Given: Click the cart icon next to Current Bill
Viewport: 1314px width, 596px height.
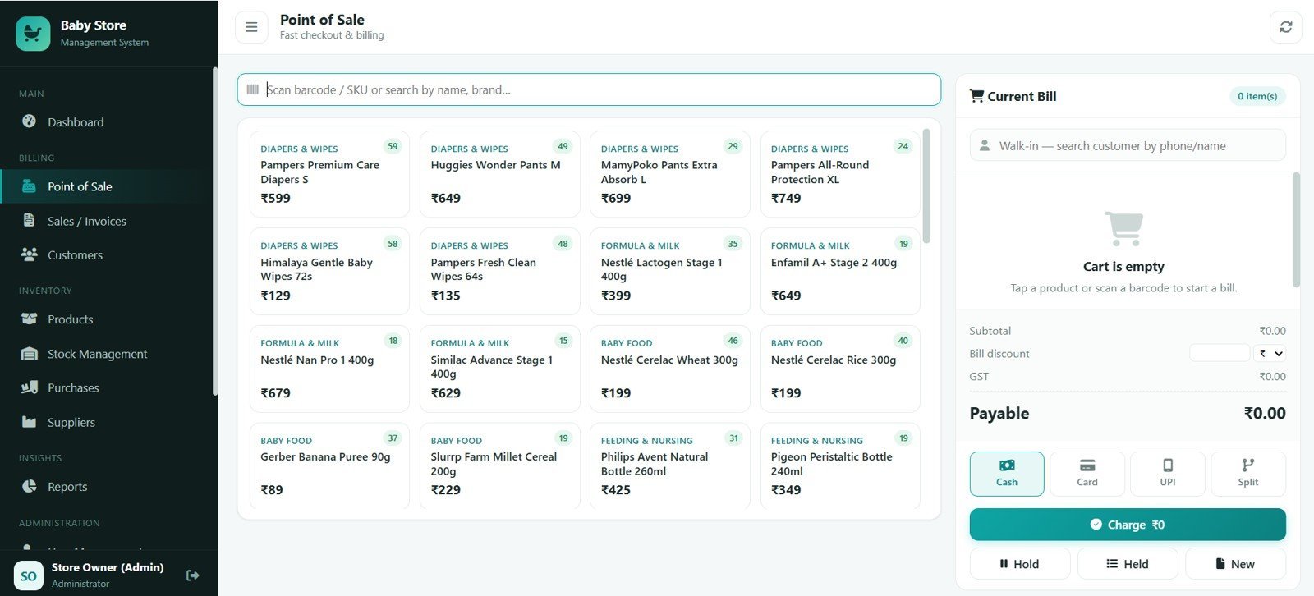Looking at the screenshot, I should [x=976, y=96].
